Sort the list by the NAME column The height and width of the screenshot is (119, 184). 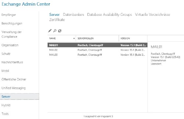pyautogui.click(x=62, y=38)
